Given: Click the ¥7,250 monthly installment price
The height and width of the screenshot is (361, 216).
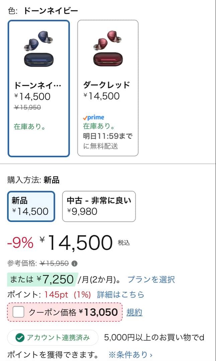Looking at the screenshot, I should click(56, 279).
